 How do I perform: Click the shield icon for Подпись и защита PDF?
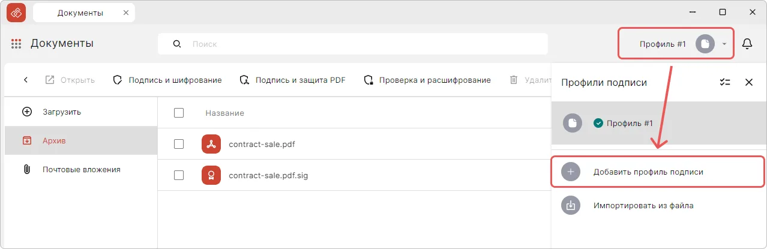pyautogui.click(x=244, y=80)
